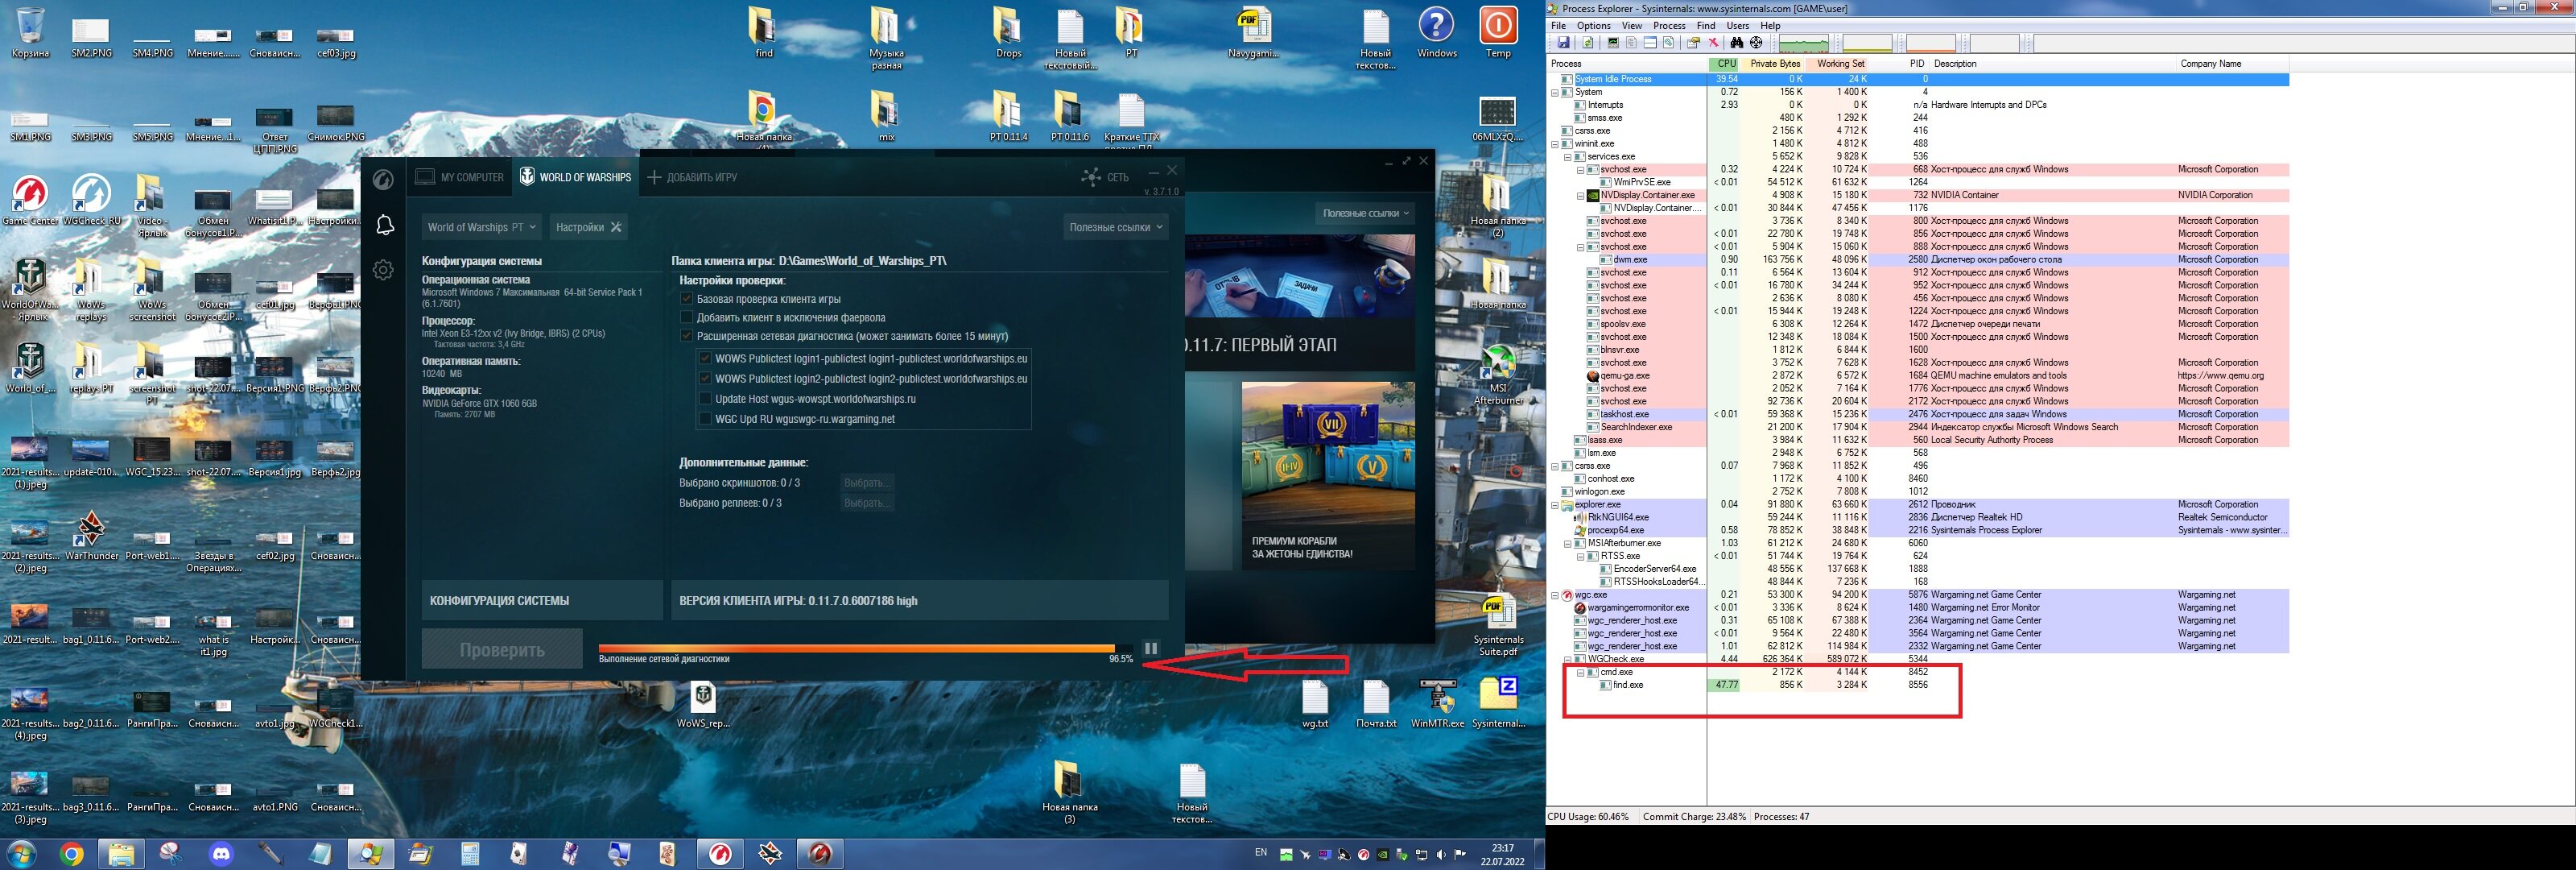Open the Options menu in Process Explorer
Image resolution: width=2576 pixels, height=870 pixels.
coord(1593,26)
